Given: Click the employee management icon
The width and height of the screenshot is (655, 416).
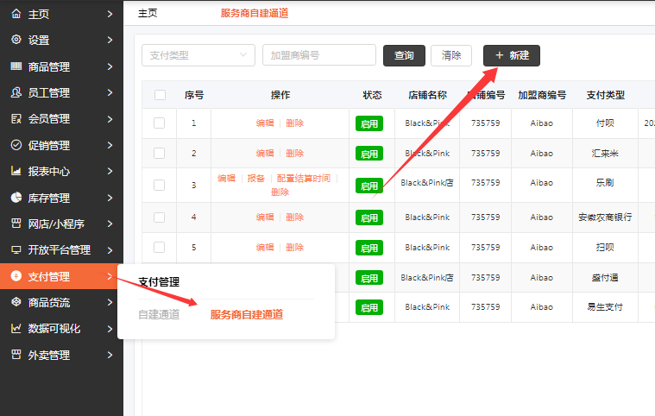Looking at the screenshot, I should [x=16, y=92].
